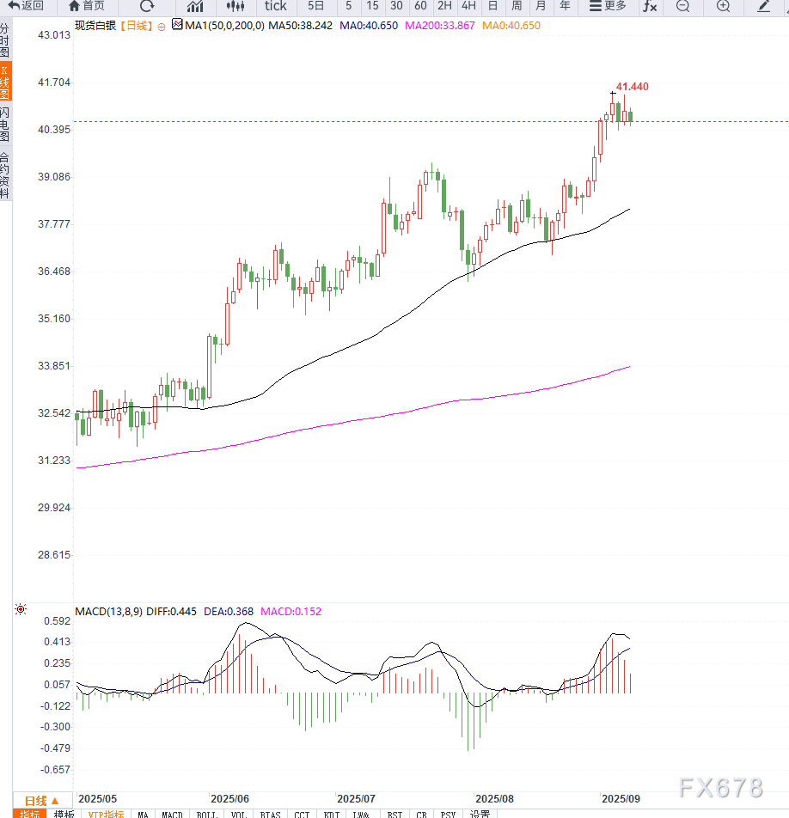
Task: Click the orange circle beside 日线 label
Action: click(x=161, y=26)
